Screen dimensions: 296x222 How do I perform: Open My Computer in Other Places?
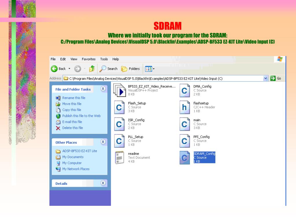pyautogui.click(x=72, y=163)
